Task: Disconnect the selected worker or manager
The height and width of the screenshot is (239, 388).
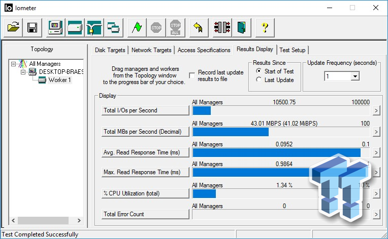Action: [x=222, y=27]
